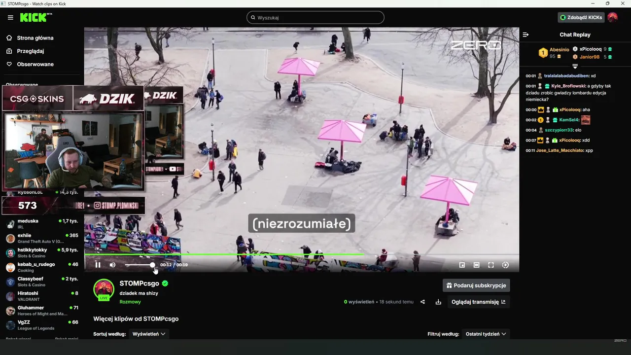
Task: Mute the clip audio
Action: (112, 265)
